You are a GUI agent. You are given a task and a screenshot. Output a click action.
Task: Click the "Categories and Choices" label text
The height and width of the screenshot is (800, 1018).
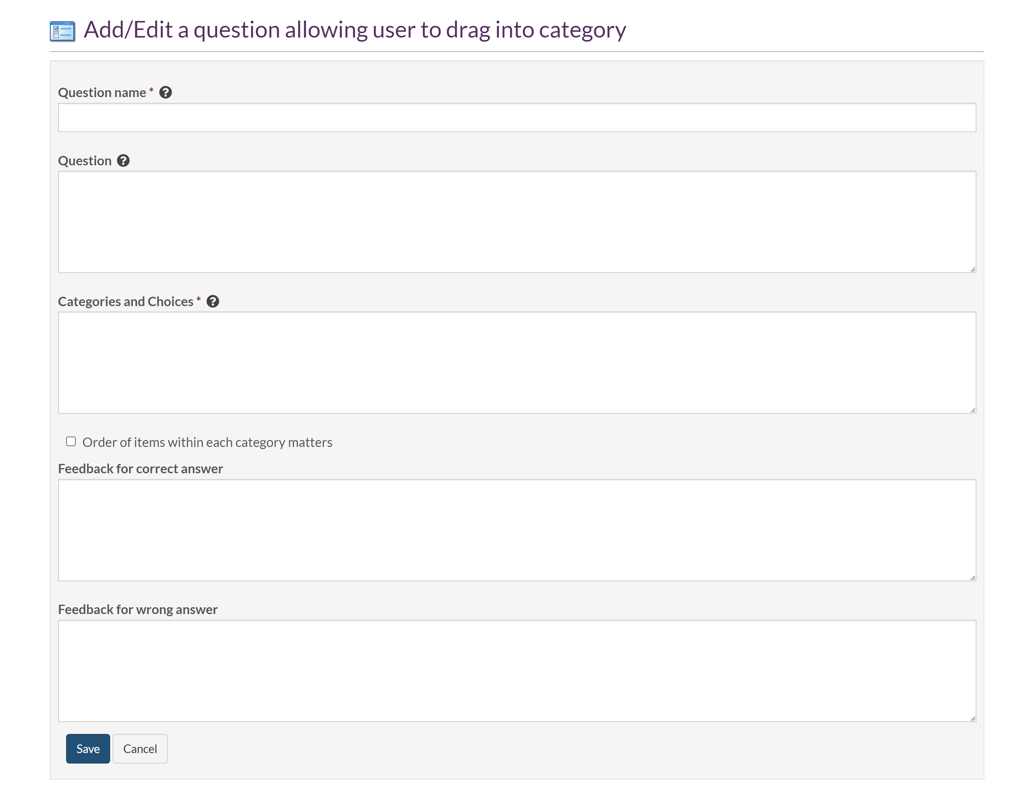[126, 302]
